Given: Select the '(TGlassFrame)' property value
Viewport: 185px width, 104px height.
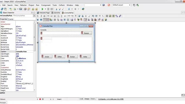Looking at the screenshot, I should point(21,88).
